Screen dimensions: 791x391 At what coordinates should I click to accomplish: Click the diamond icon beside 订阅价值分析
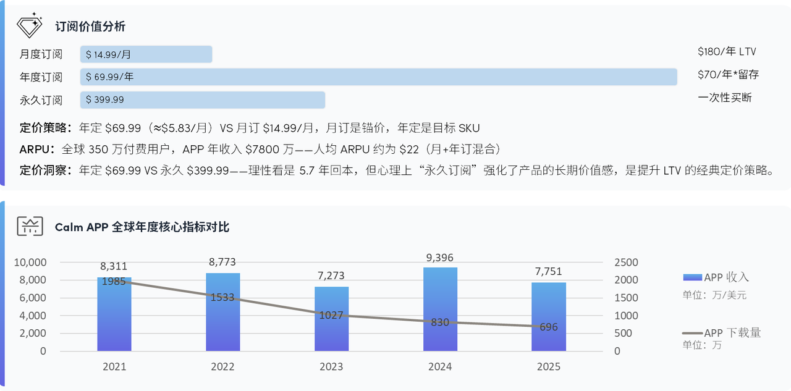pos(29,26)
